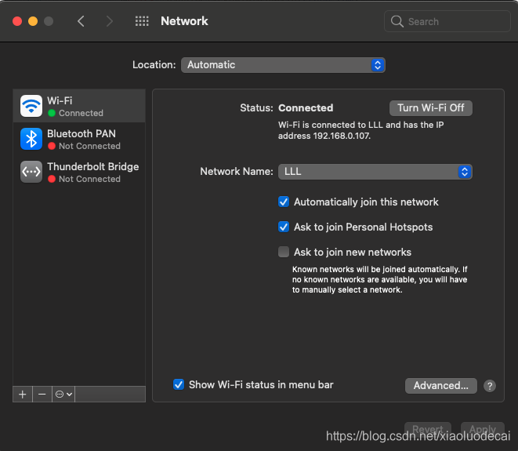Turn Wi-Fi Off button
Image resolution: width=518 pixels, height=451 pixels.
431,108
